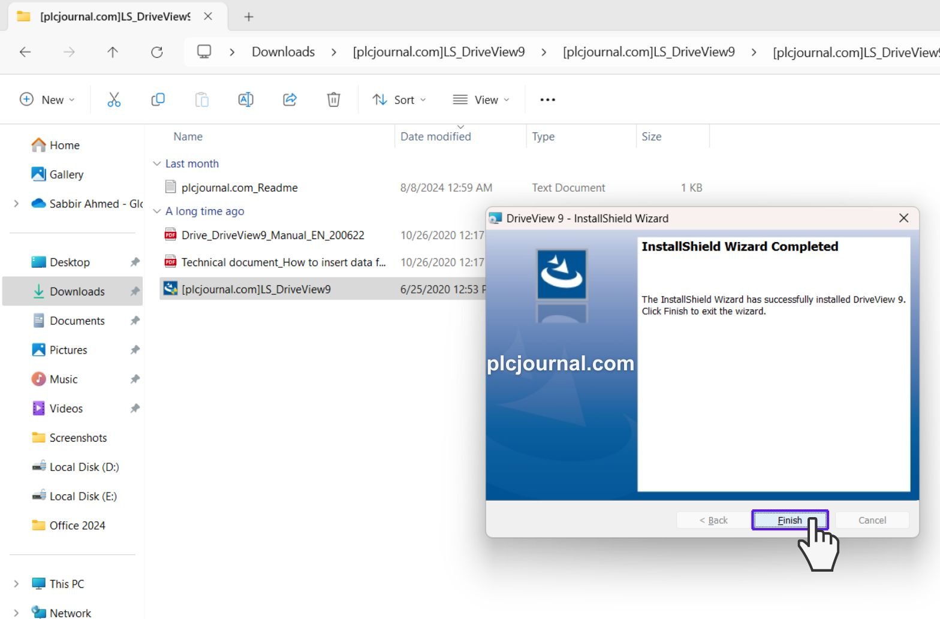Click Finish in InstallShield Wizard
Image resolution: width=940 pixels, height=619 pixels.
click(790, 520)
